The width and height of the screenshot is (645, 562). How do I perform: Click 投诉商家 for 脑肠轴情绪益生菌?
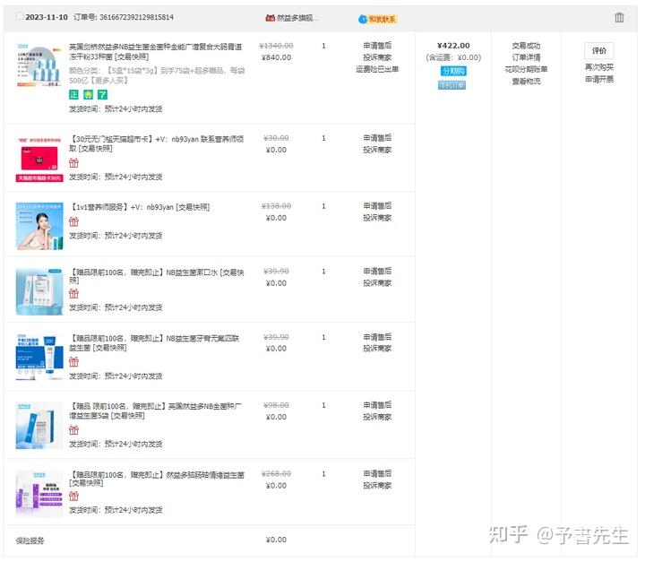pyautogui.click(x=377, y=486)
